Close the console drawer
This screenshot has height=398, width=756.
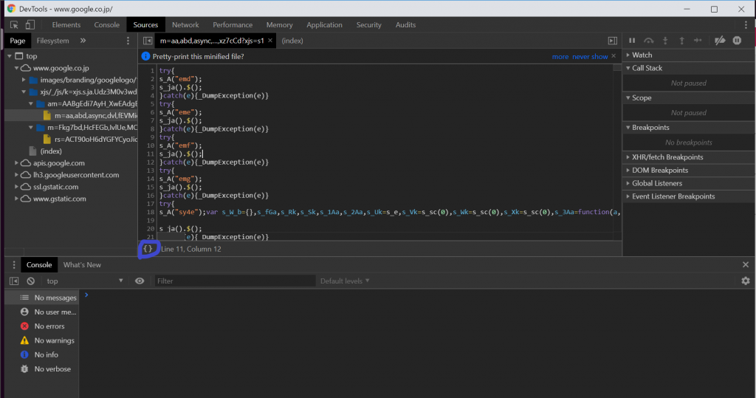(746, 265)
